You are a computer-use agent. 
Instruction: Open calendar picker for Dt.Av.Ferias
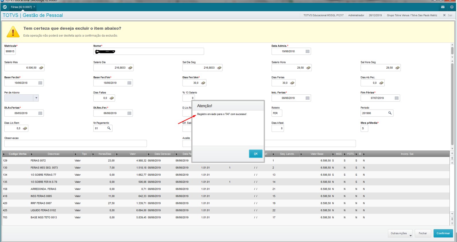coord(40,113)
